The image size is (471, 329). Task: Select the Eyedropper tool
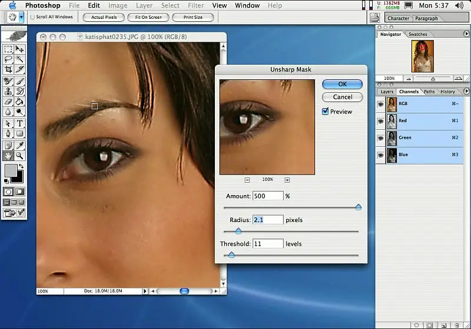19,146
